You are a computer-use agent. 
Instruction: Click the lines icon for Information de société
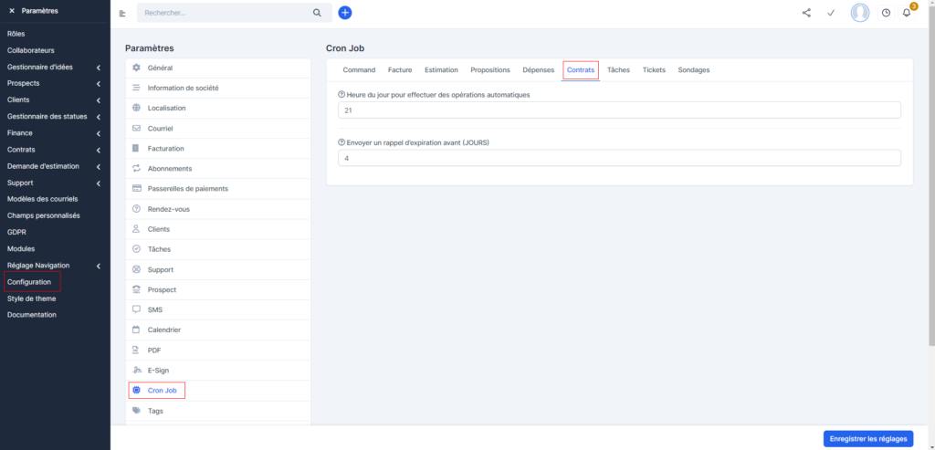(136, 88)
